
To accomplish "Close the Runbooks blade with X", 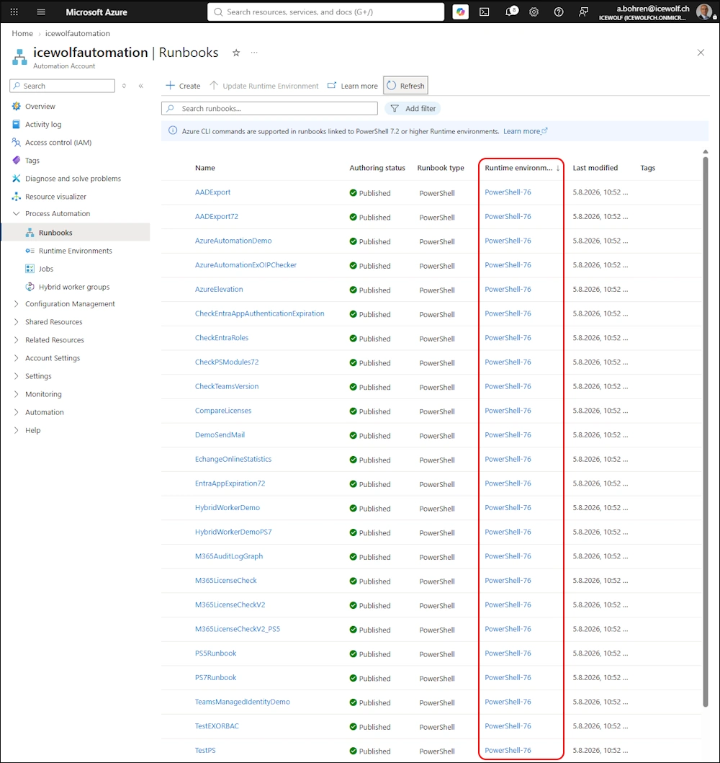I will pos(701,53).
